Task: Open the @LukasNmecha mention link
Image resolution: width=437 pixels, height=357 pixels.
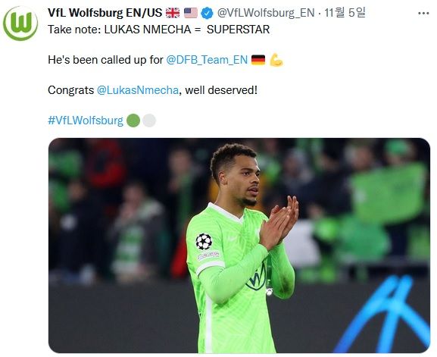Action: coord(138,90)
